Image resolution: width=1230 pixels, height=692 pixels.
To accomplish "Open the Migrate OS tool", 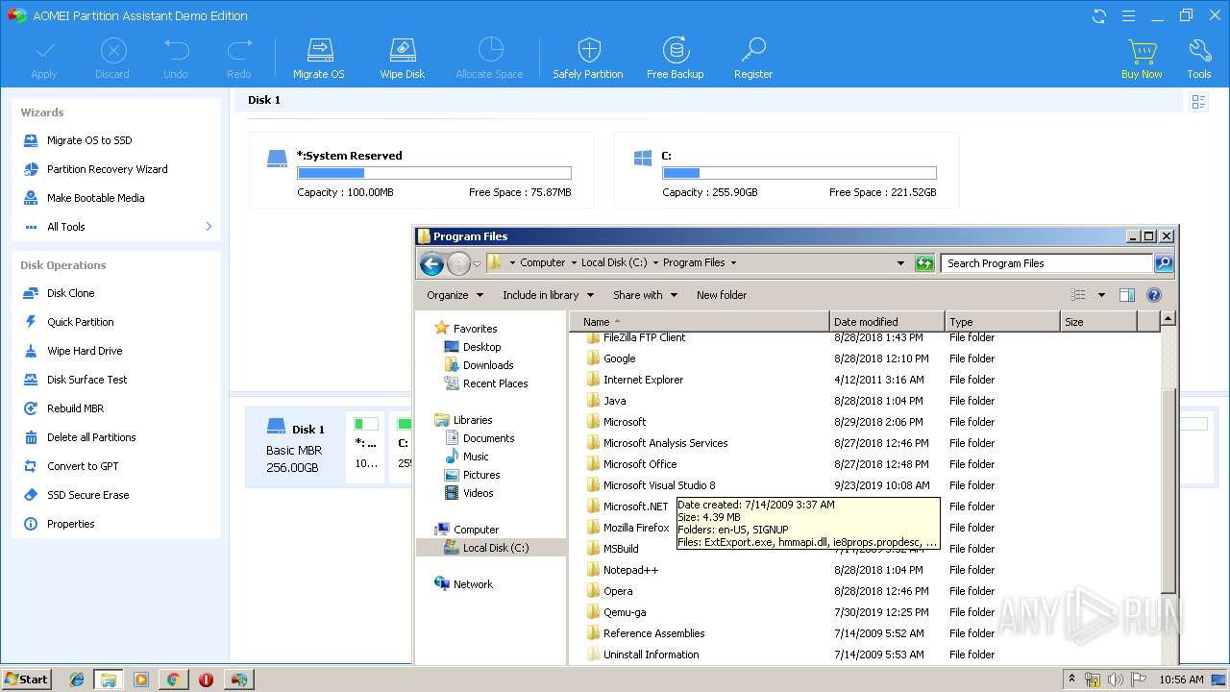I will pyautogui.click(x=318, y=59).
